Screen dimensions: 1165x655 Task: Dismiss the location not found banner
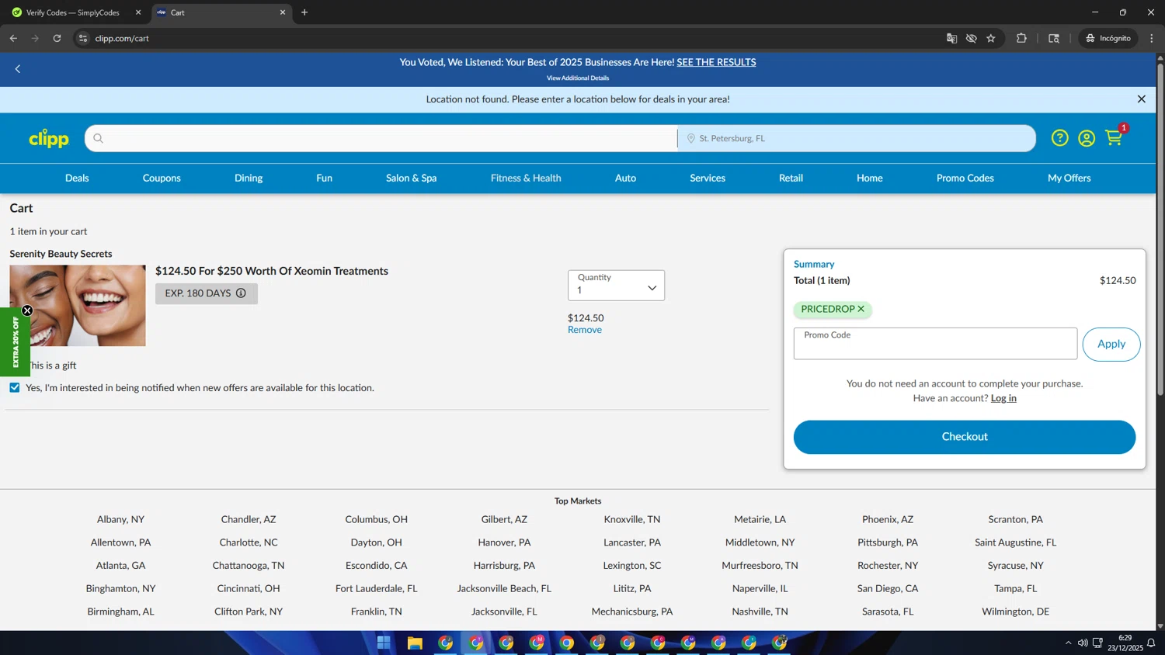(1141, 99)
